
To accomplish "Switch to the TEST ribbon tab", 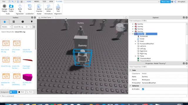I will click(x=44, y=1).
